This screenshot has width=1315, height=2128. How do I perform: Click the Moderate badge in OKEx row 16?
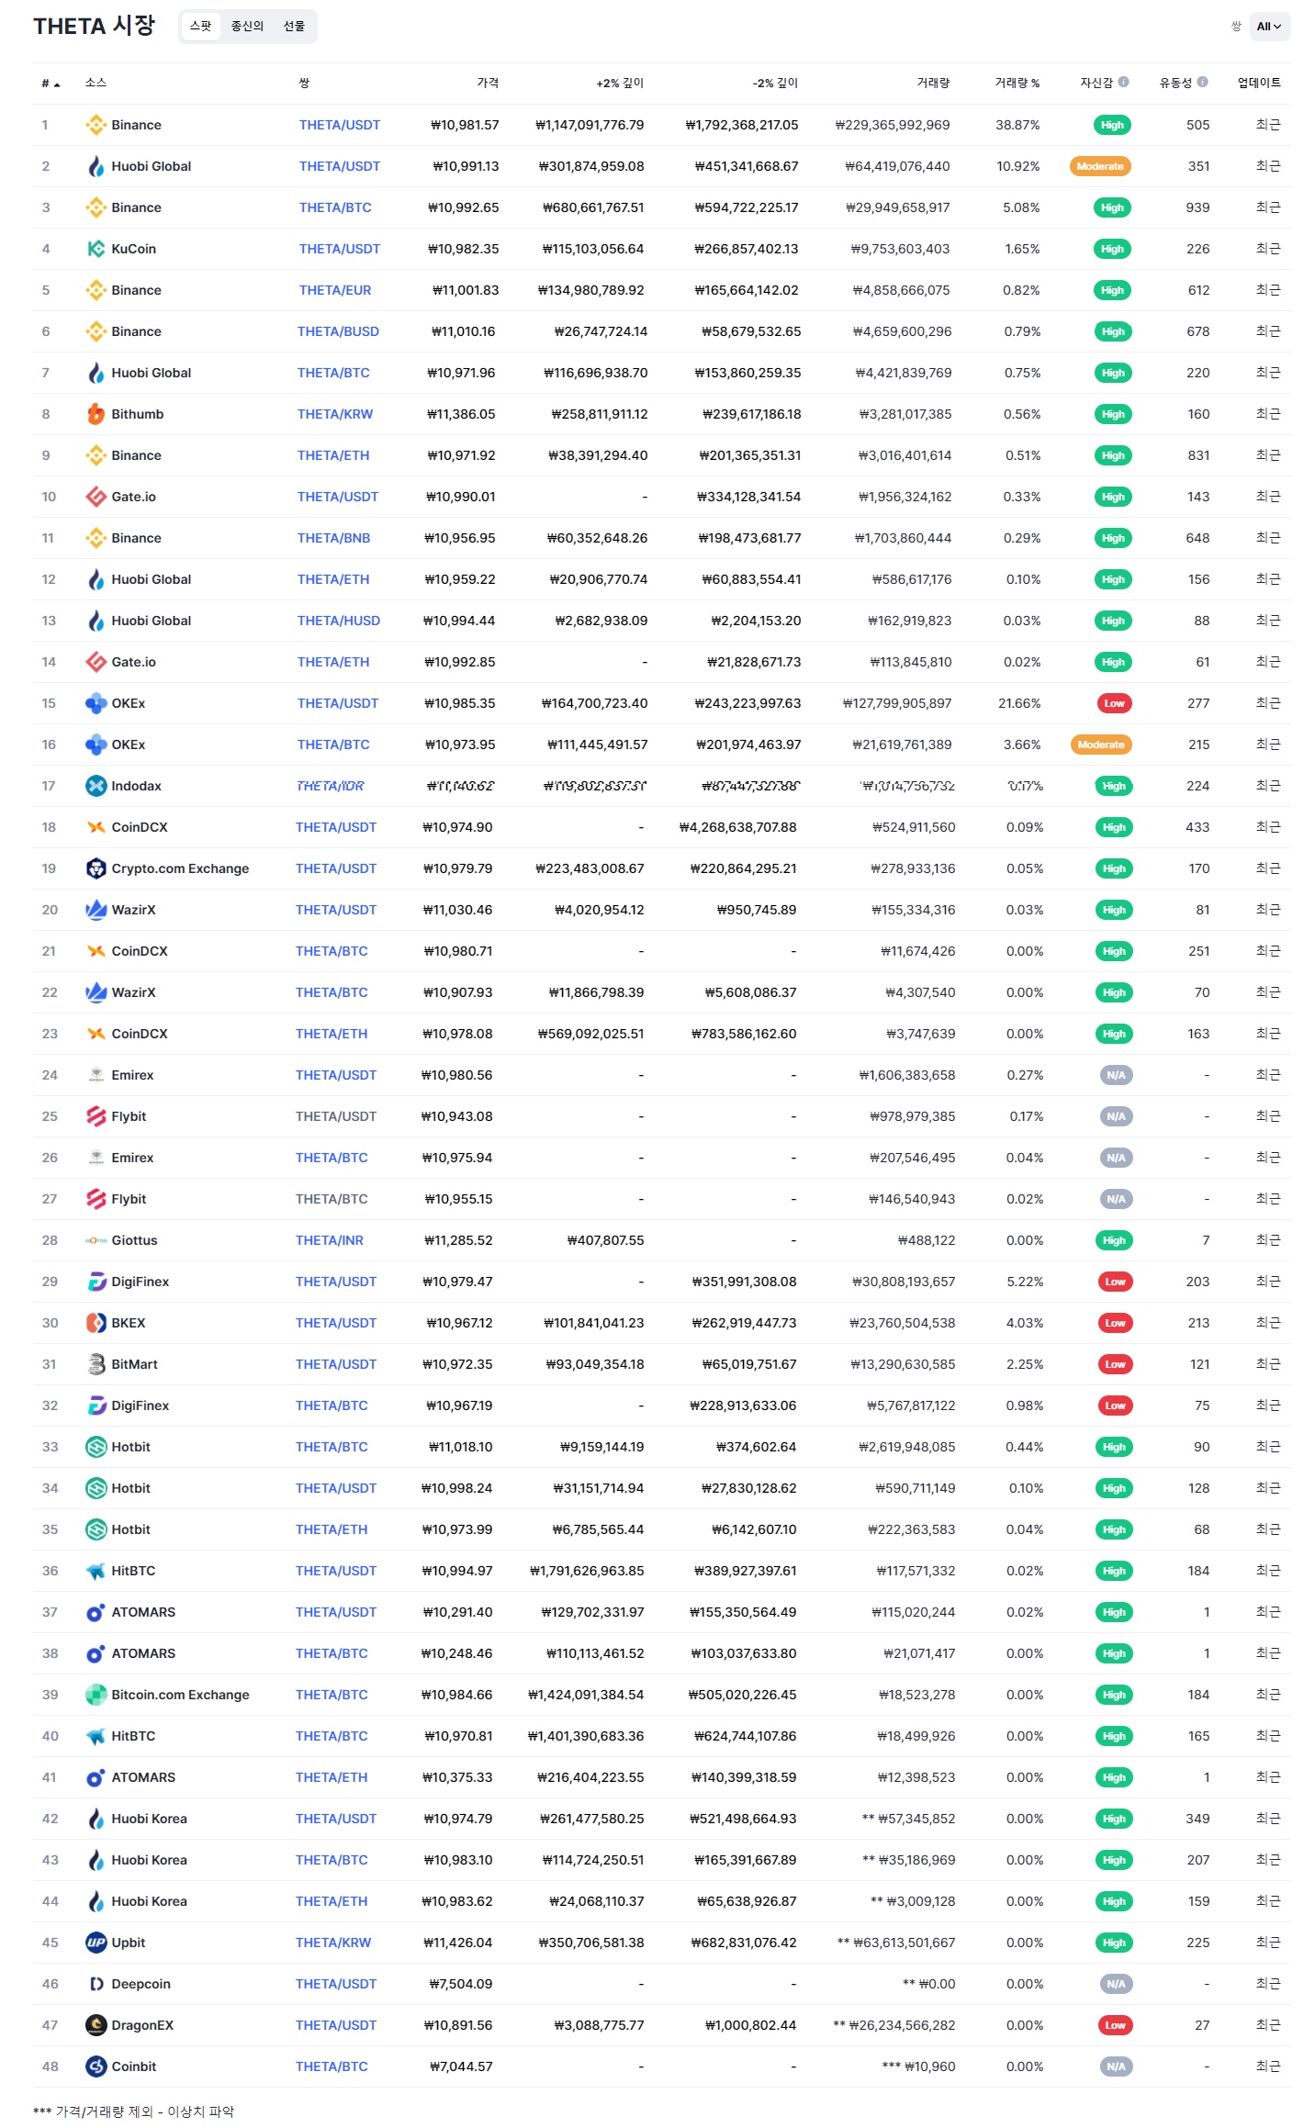[x=1101, y=745]
